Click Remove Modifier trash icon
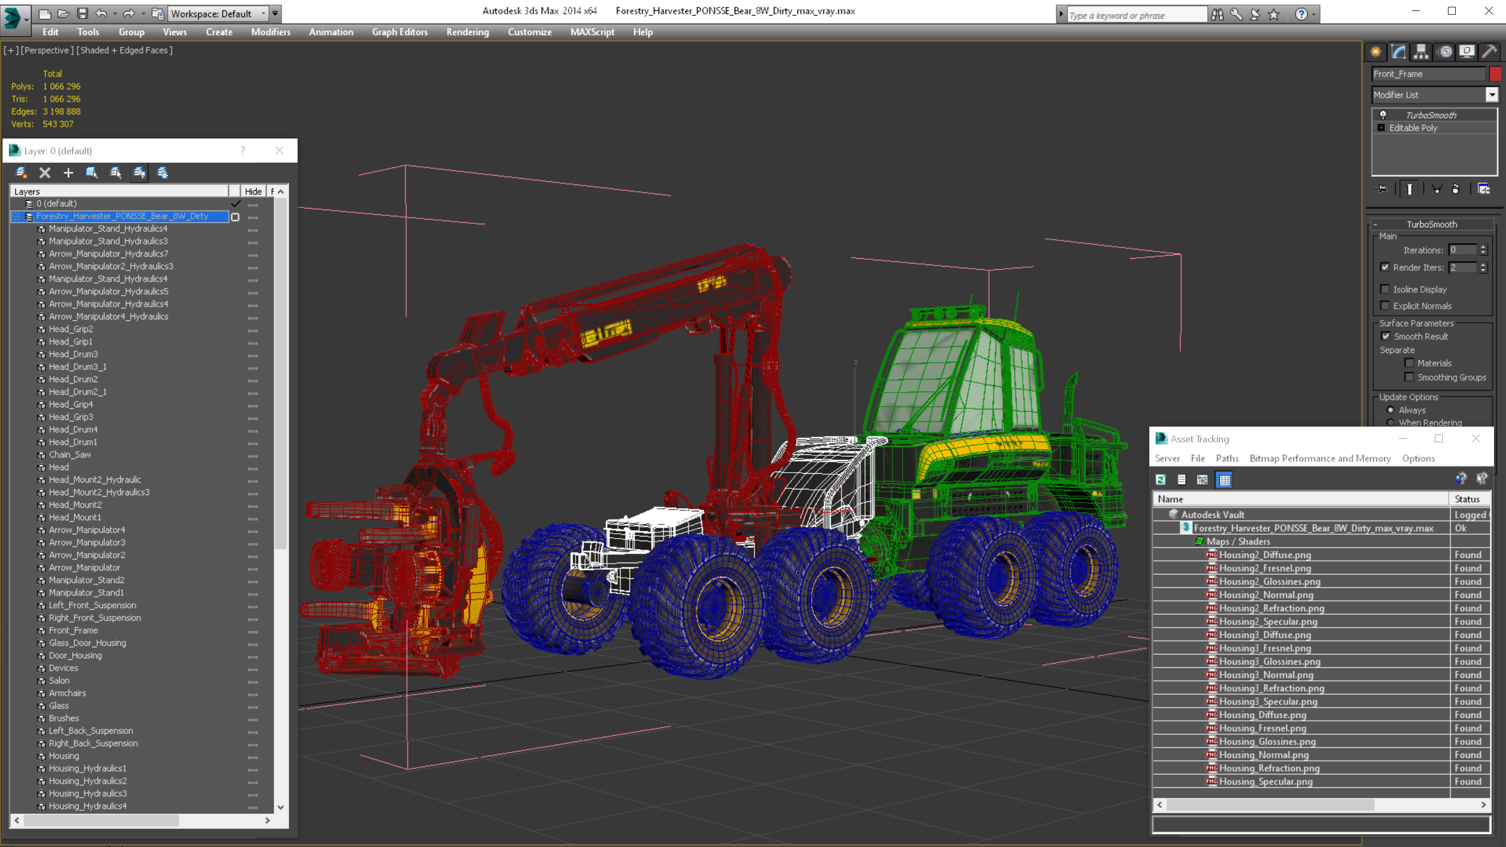1506x847 pixels. pyautogui.click(x=1456, y=189)
